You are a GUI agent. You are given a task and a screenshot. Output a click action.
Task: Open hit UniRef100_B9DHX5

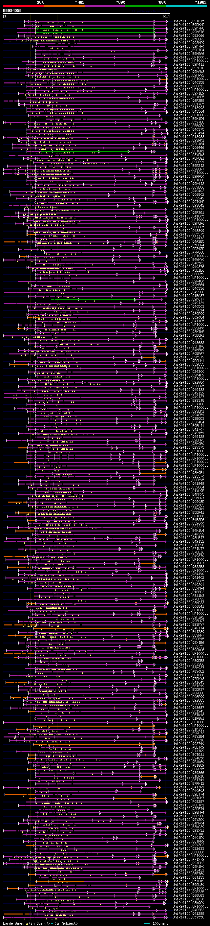click(188, 25)
